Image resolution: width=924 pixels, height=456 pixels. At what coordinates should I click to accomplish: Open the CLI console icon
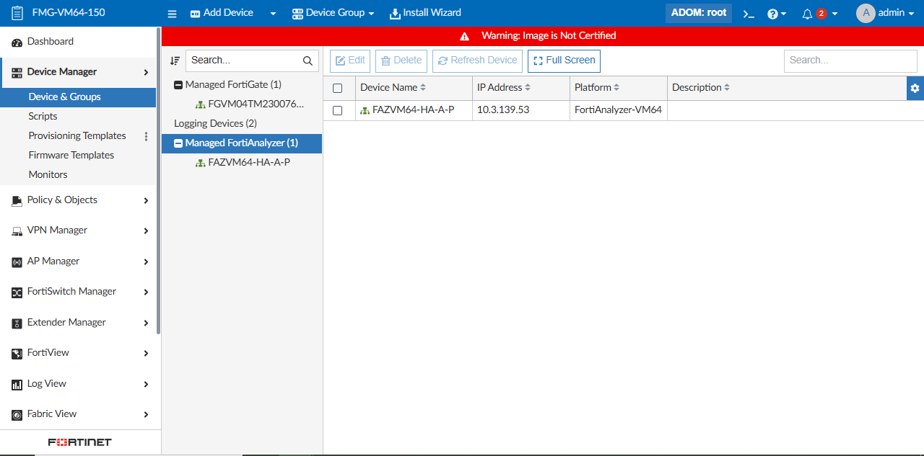click(x=748, y=12)
